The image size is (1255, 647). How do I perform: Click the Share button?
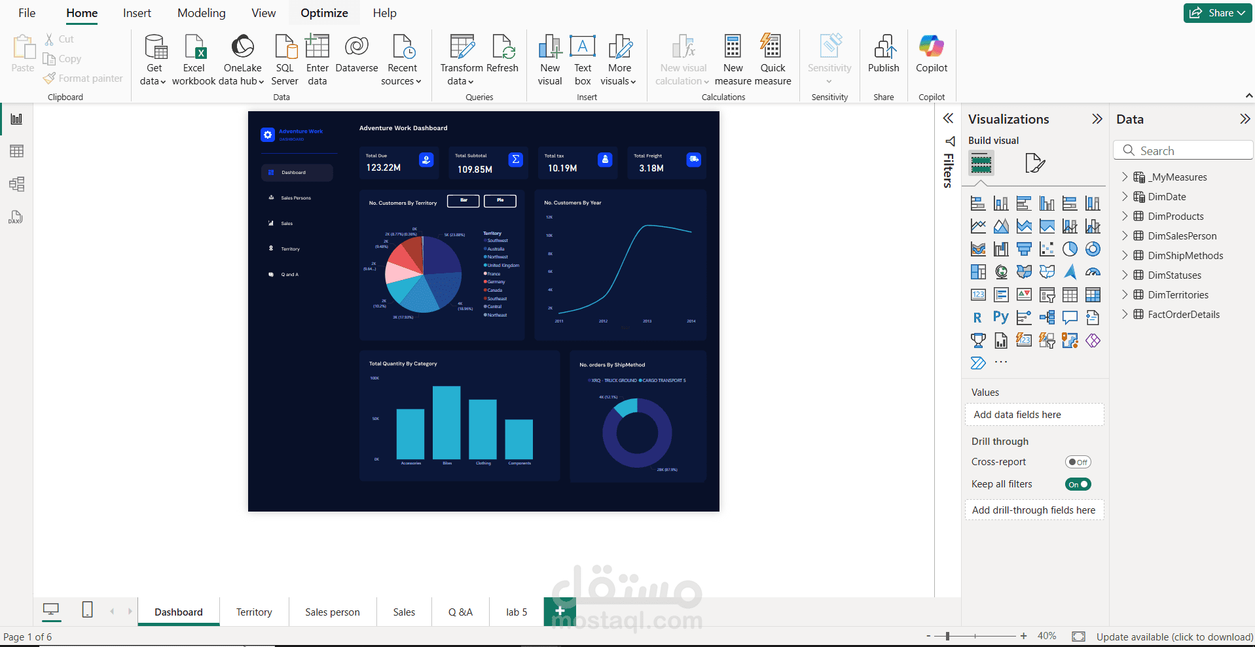(x=1218, y=13)
